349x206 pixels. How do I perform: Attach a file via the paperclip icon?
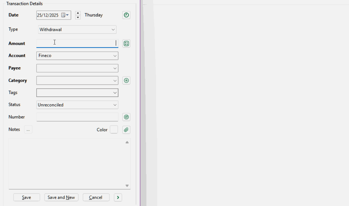point(126,130)
